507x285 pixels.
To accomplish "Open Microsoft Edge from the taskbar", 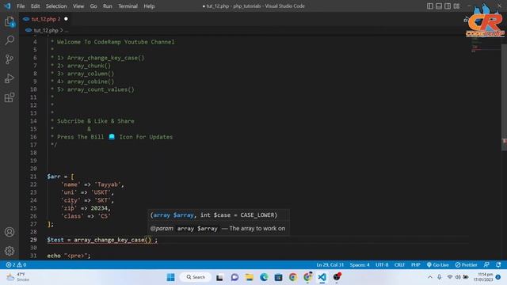I will click(x=264, y=277).
